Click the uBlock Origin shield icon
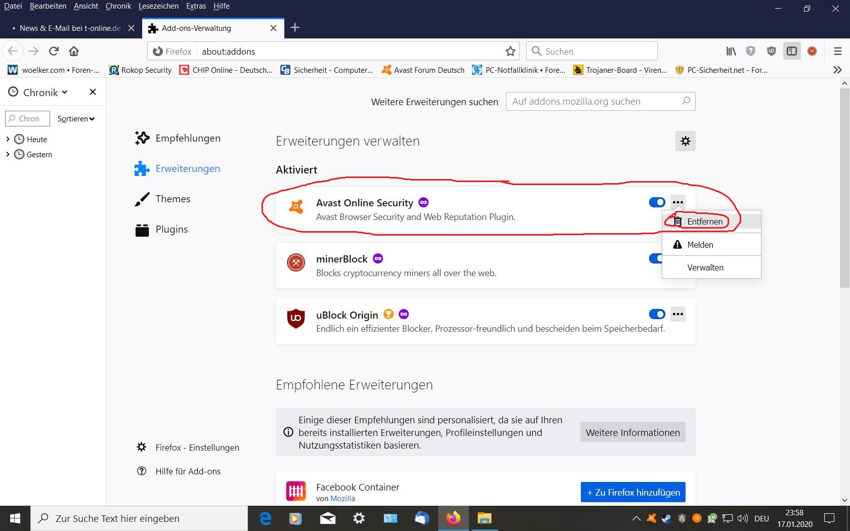850x531 pixels. [x=296, y=319]
